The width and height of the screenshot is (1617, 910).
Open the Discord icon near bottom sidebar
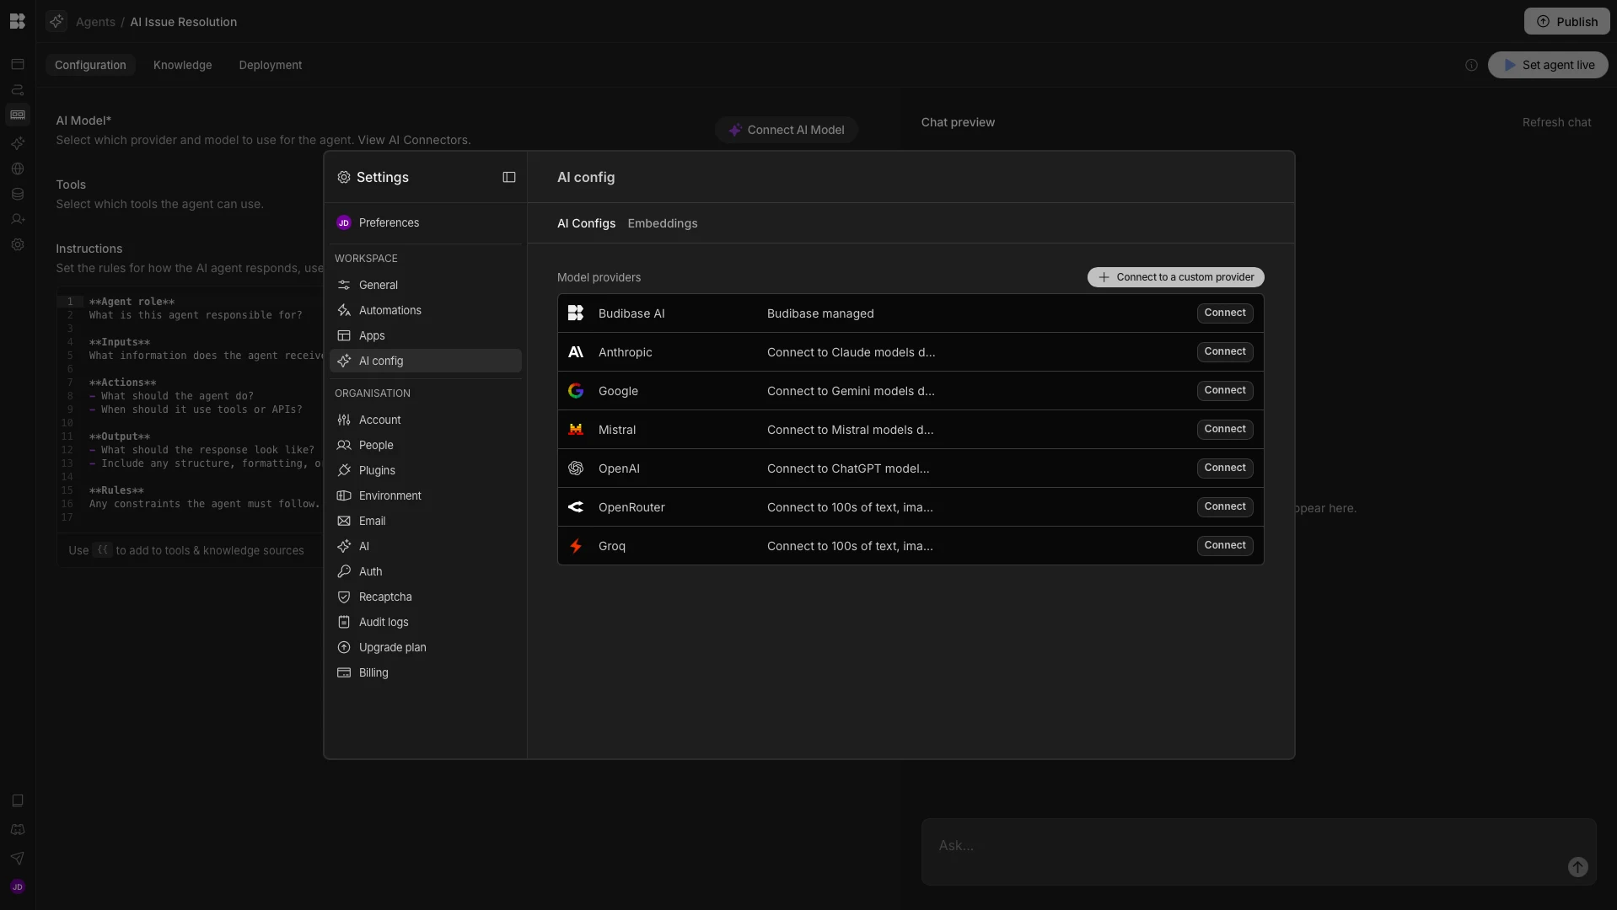17,830
